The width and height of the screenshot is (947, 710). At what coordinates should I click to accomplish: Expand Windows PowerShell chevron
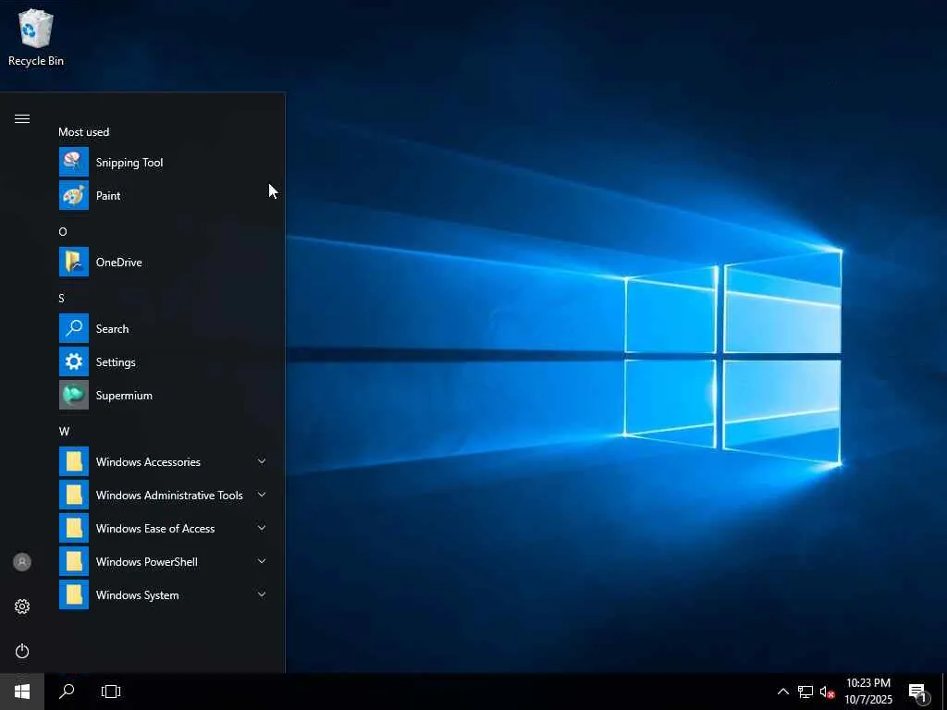point(262,561)
